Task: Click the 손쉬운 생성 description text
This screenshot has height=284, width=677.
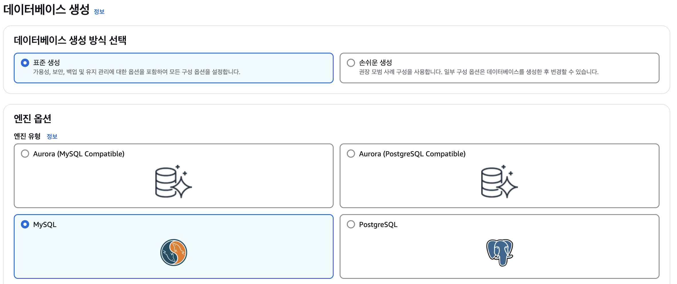Action: (479, 72)
